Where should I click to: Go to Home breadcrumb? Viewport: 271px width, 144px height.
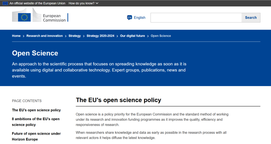[16, 36]
